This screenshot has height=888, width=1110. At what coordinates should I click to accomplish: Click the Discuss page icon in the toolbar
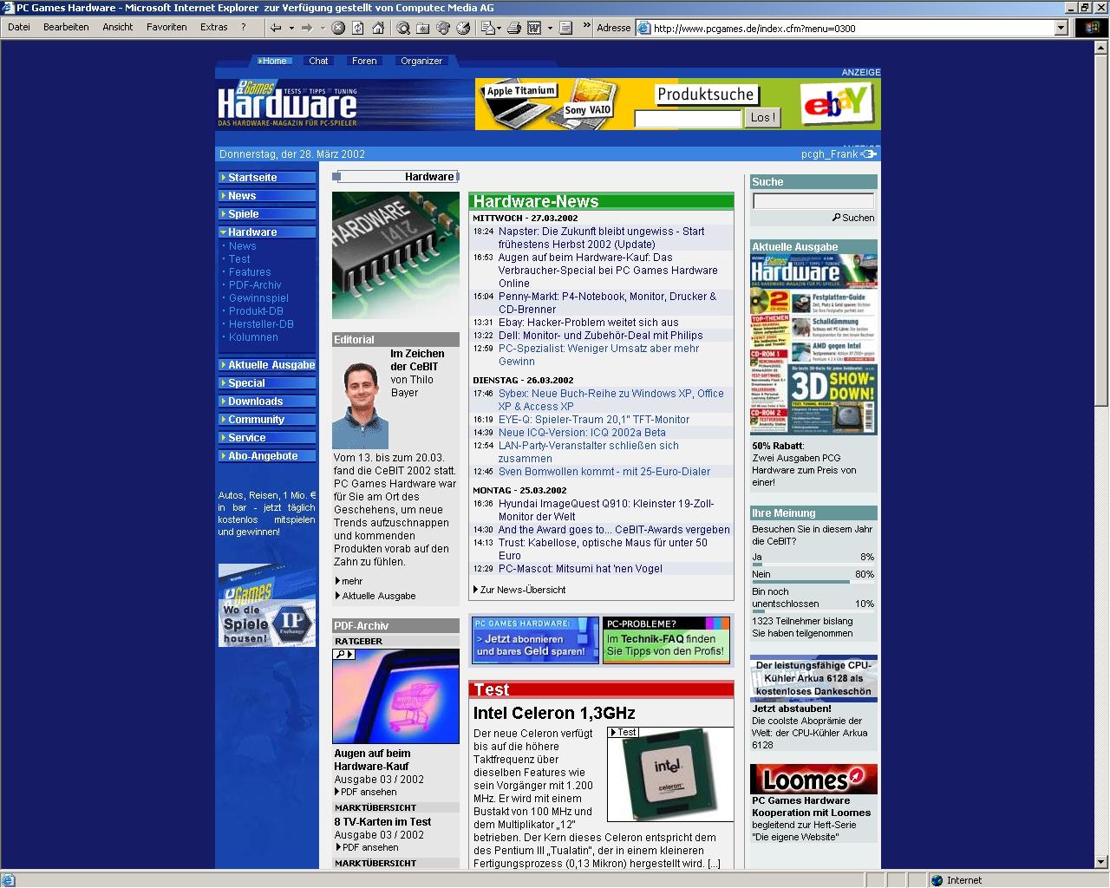click(565, 28)
